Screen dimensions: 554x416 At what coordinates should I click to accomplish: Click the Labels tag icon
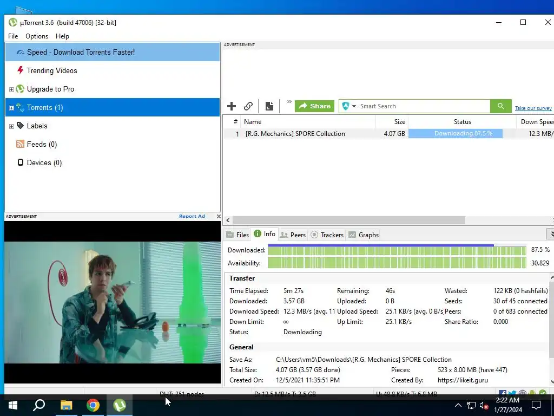pyautogui.click(x=20, y=126)
